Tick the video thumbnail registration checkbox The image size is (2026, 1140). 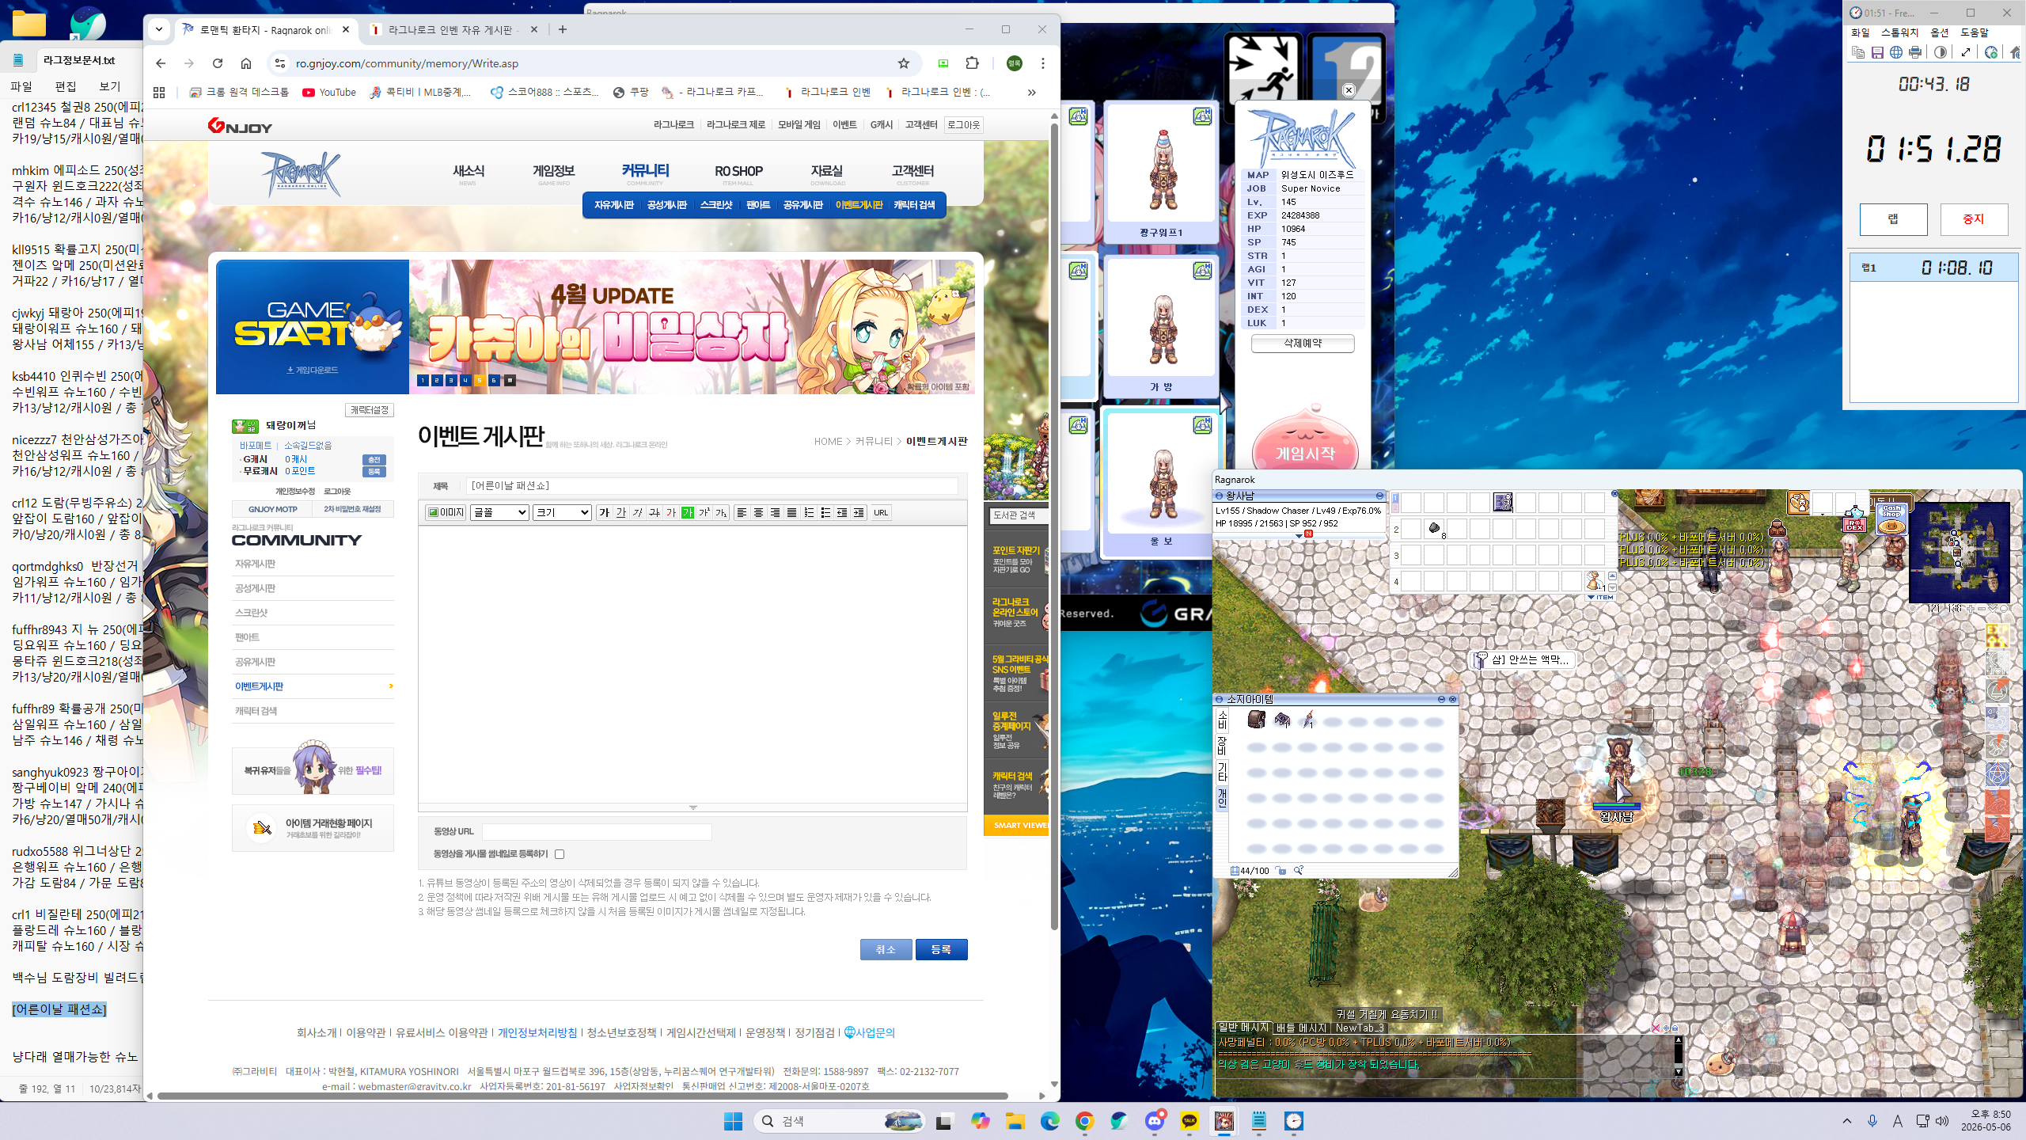560,854
